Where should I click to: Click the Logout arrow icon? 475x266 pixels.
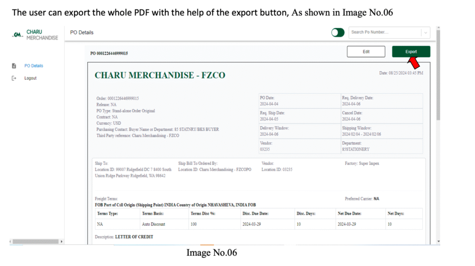(x=14, y=78)
